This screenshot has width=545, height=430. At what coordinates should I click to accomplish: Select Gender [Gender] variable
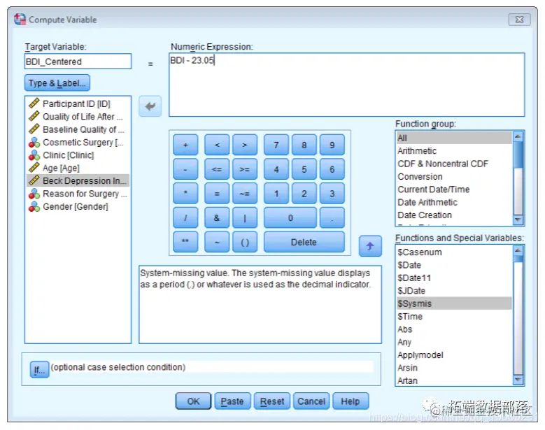78,206
